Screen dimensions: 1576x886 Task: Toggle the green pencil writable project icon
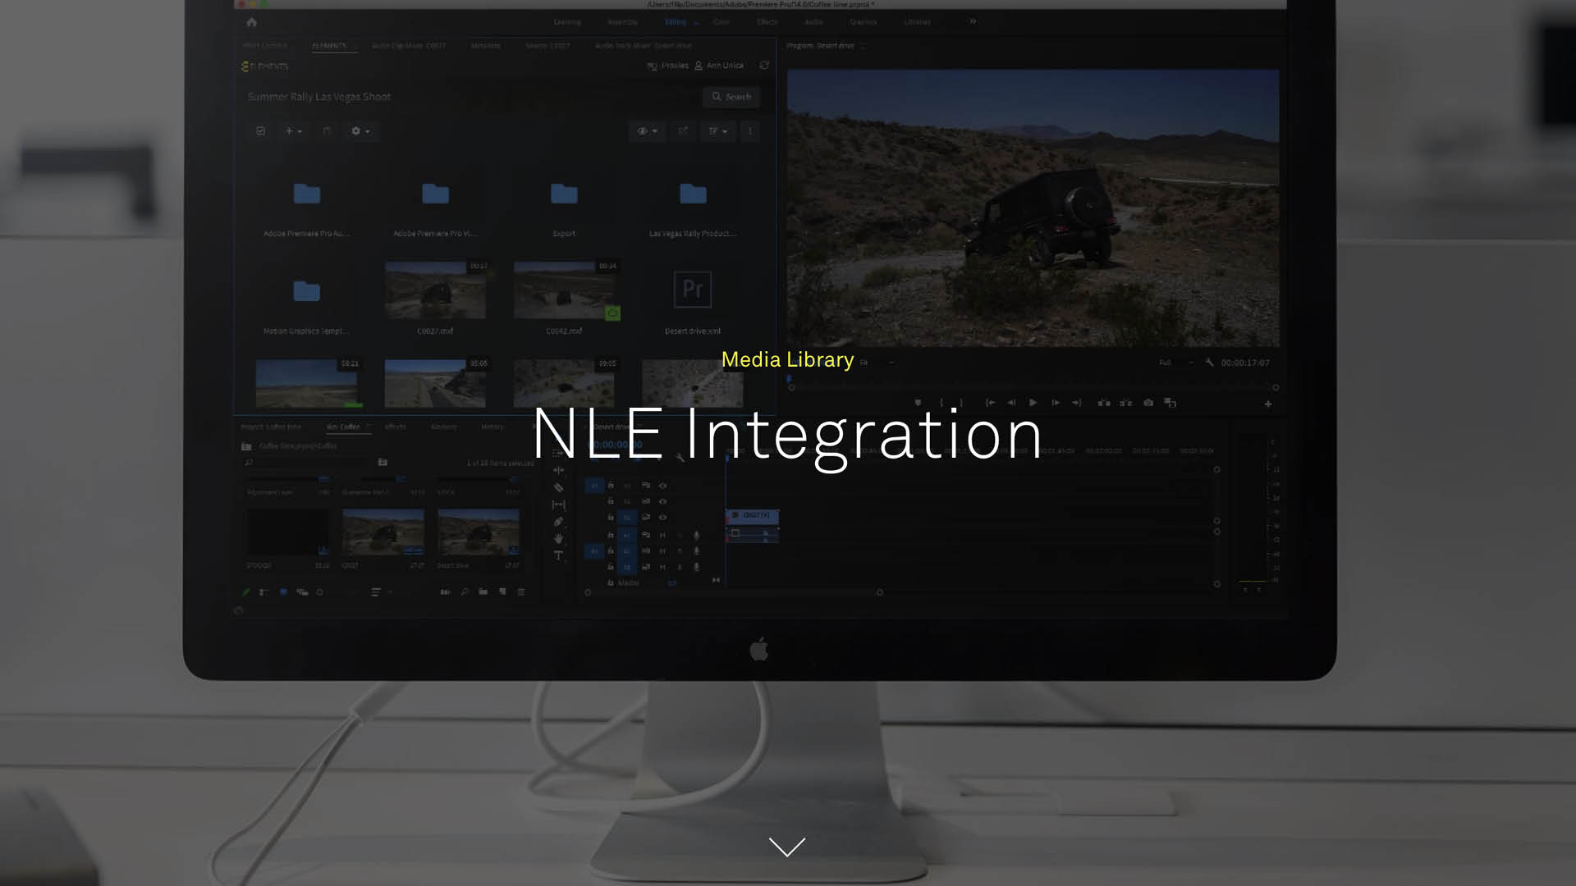pos(245,591)
